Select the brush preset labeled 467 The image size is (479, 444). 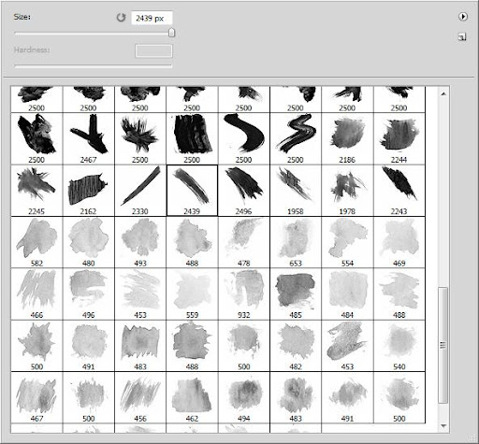click(36, 397)
